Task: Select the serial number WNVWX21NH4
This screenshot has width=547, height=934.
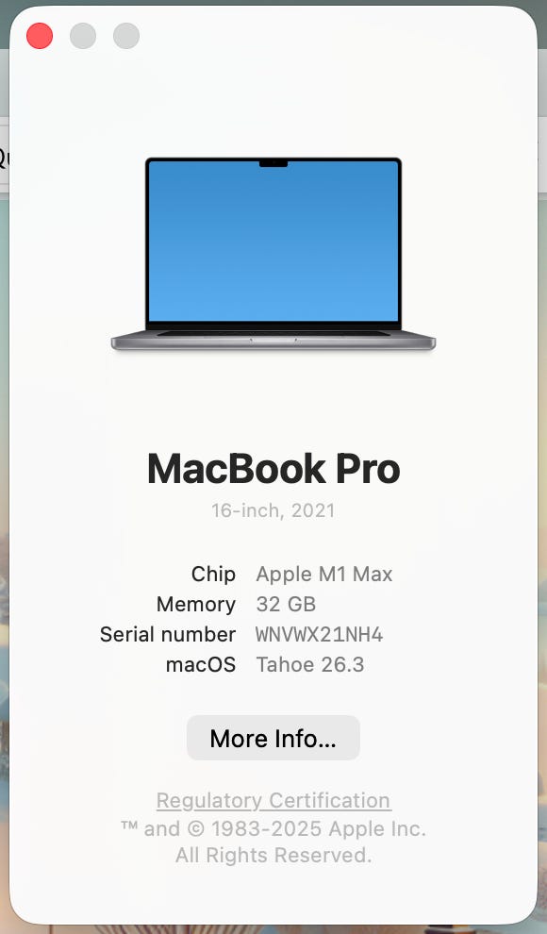Action: (320, 634)
